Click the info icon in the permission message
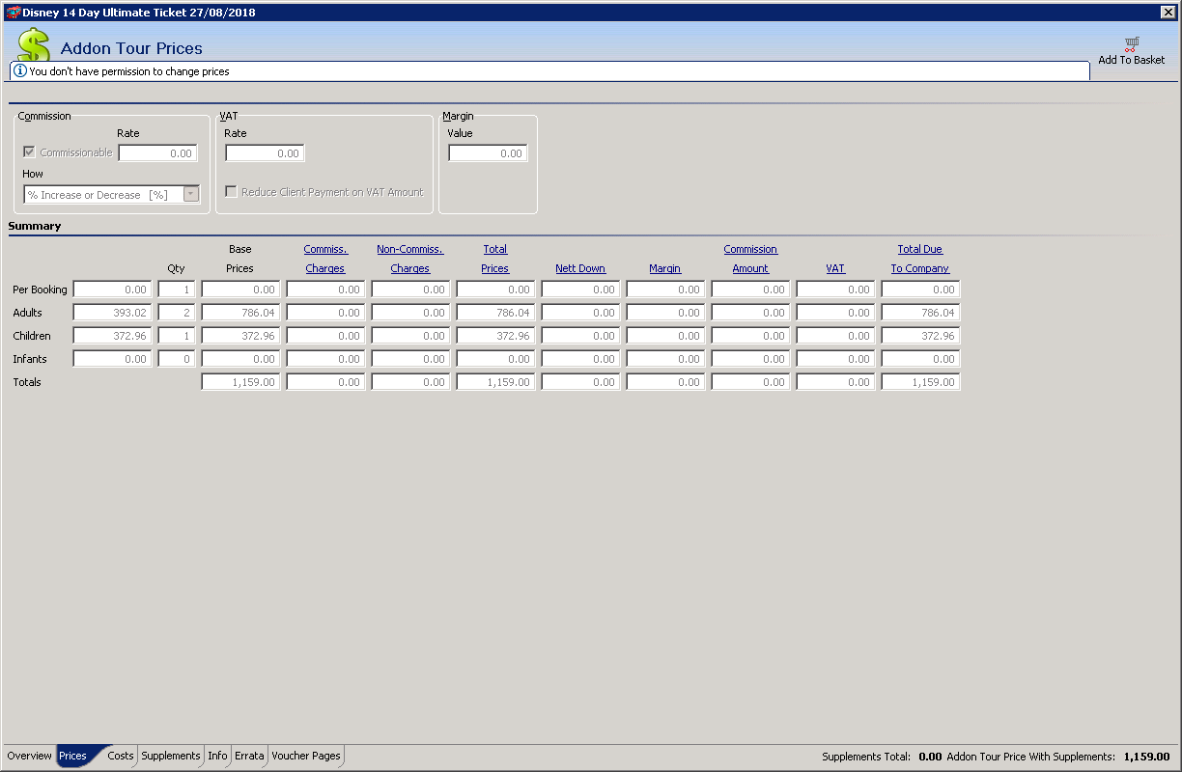The image size is (1182, 772). point(20,71)
